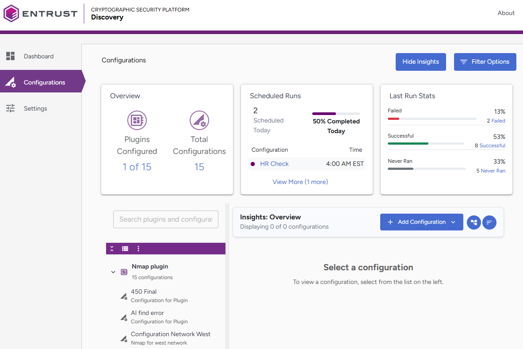Open Filter Options

(x=485, y=62)
